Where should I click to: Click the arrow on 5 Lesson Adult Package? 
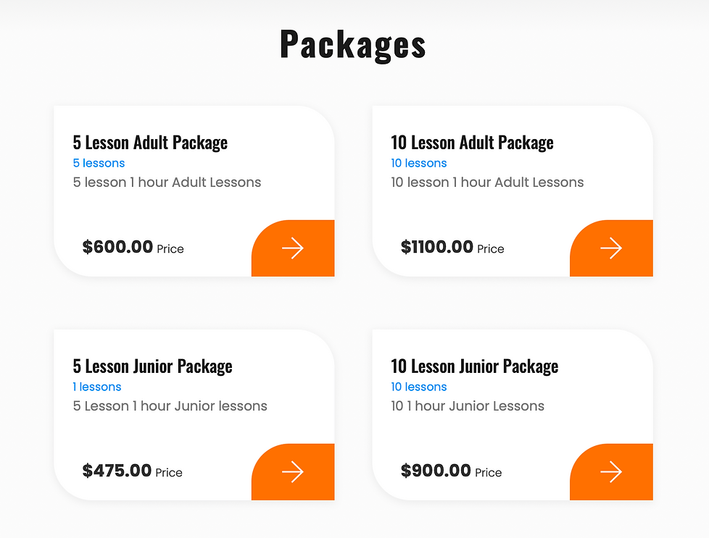(x=293, y=248)
